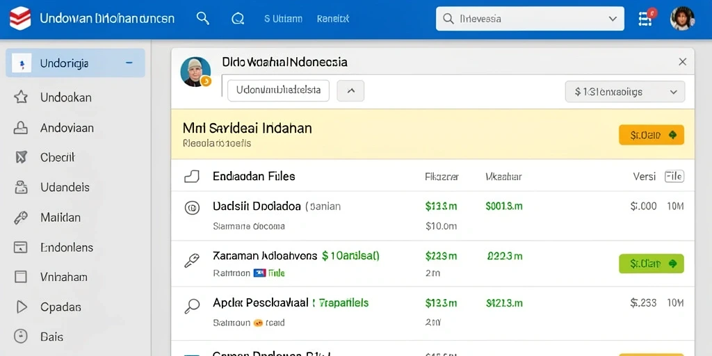Open Undoakan in the sidebar
Image resolution: width=712 pixels, height=356 pixels.
click(66, 97)
